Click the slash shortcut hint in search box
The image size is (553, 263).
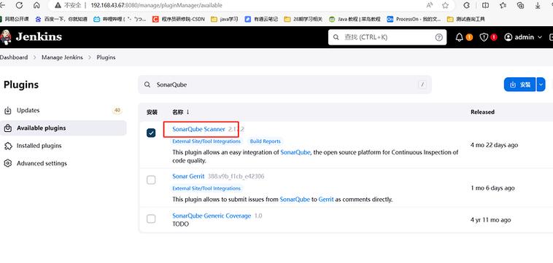pos(422,85)
